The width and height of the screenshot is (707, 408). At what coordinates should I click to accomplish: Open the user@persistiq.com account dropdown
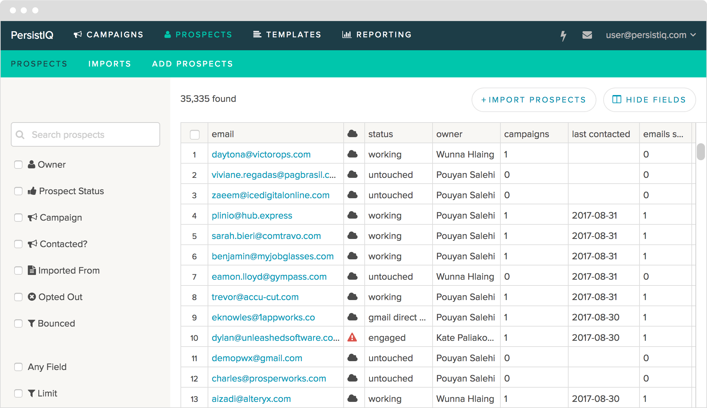[x=651, y=35]
